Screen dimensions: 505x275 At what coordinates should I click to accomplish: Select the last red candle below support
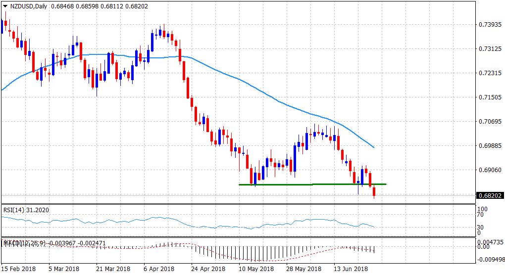pyautogui.click(x=374, y=192)
